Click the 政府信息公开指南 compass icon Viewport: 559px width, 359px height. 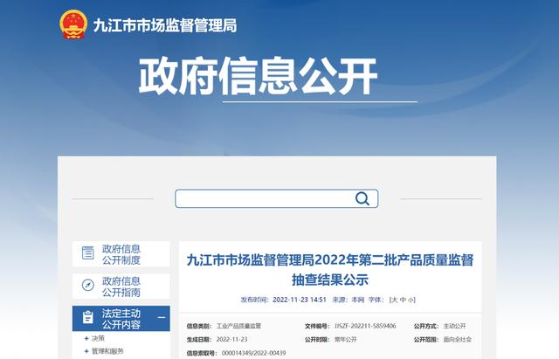coord(87,286)
